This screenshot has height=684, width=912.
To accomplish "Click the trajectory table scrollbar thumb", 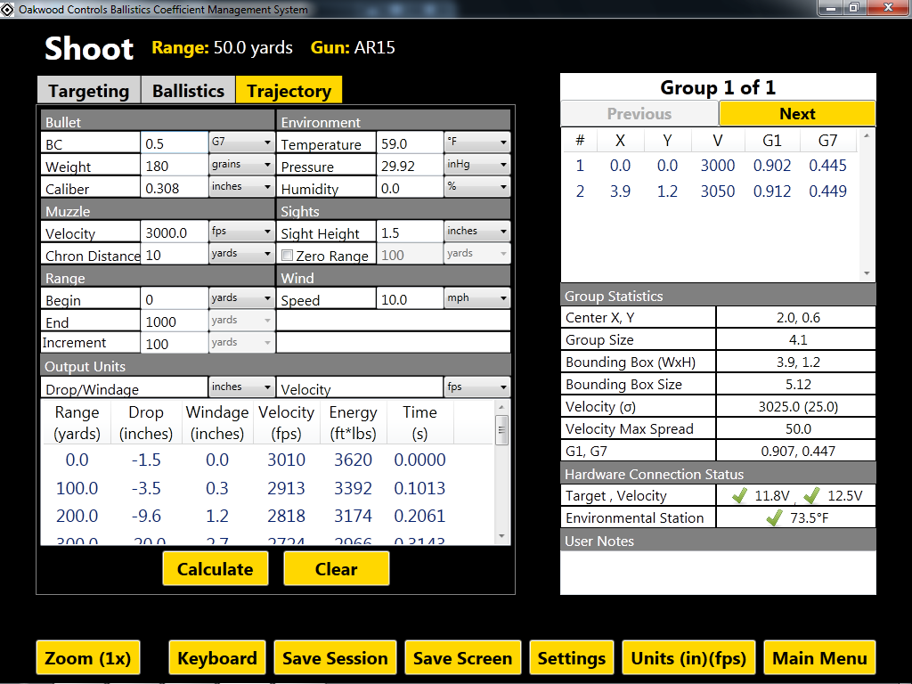I will (x=501, y=430).
